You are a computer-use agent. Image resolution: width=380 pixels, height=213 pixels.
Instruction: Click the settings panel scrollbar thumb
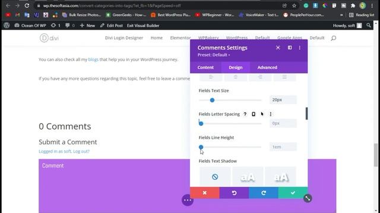(306, 114)
